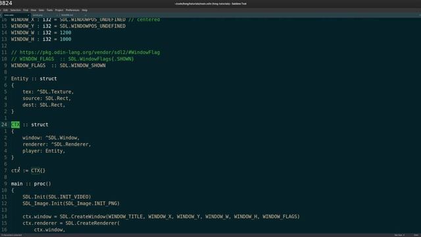Open the Project menu
Screen dimensions: 421x237
pyautogui.click(x=59, y=11)
